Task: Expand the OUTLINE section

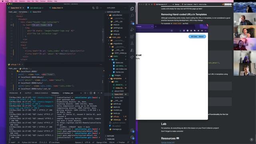Action: click(110, 136)
